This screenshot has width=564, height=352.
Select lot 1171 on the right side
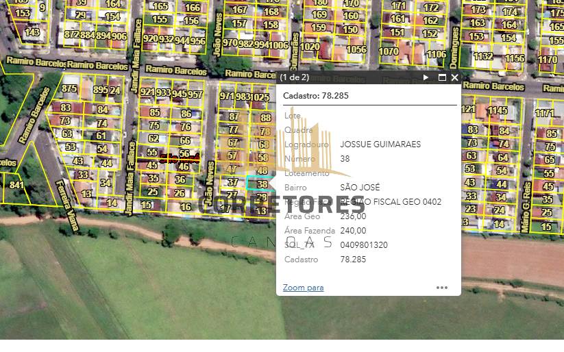pos(544,113)
